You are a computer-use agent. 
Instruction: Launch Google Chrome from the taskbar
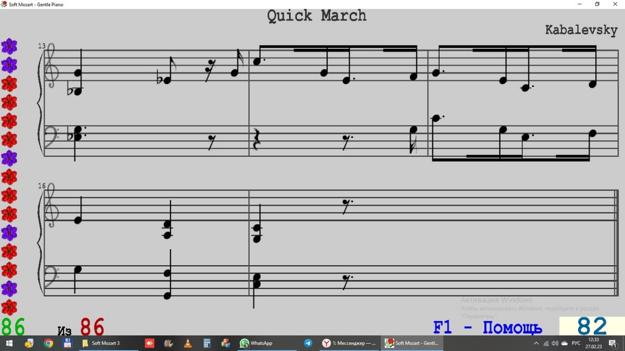(x=48, y=343)
